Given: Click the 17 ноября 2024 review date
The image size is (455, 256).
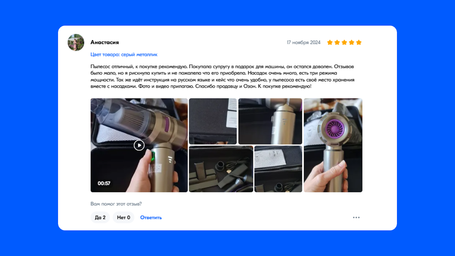Looking at the screenshot, I should (x=304, y=42).
